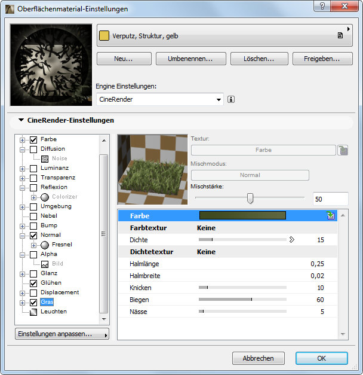Click the Mischstärke slider handle

[250, 198]
